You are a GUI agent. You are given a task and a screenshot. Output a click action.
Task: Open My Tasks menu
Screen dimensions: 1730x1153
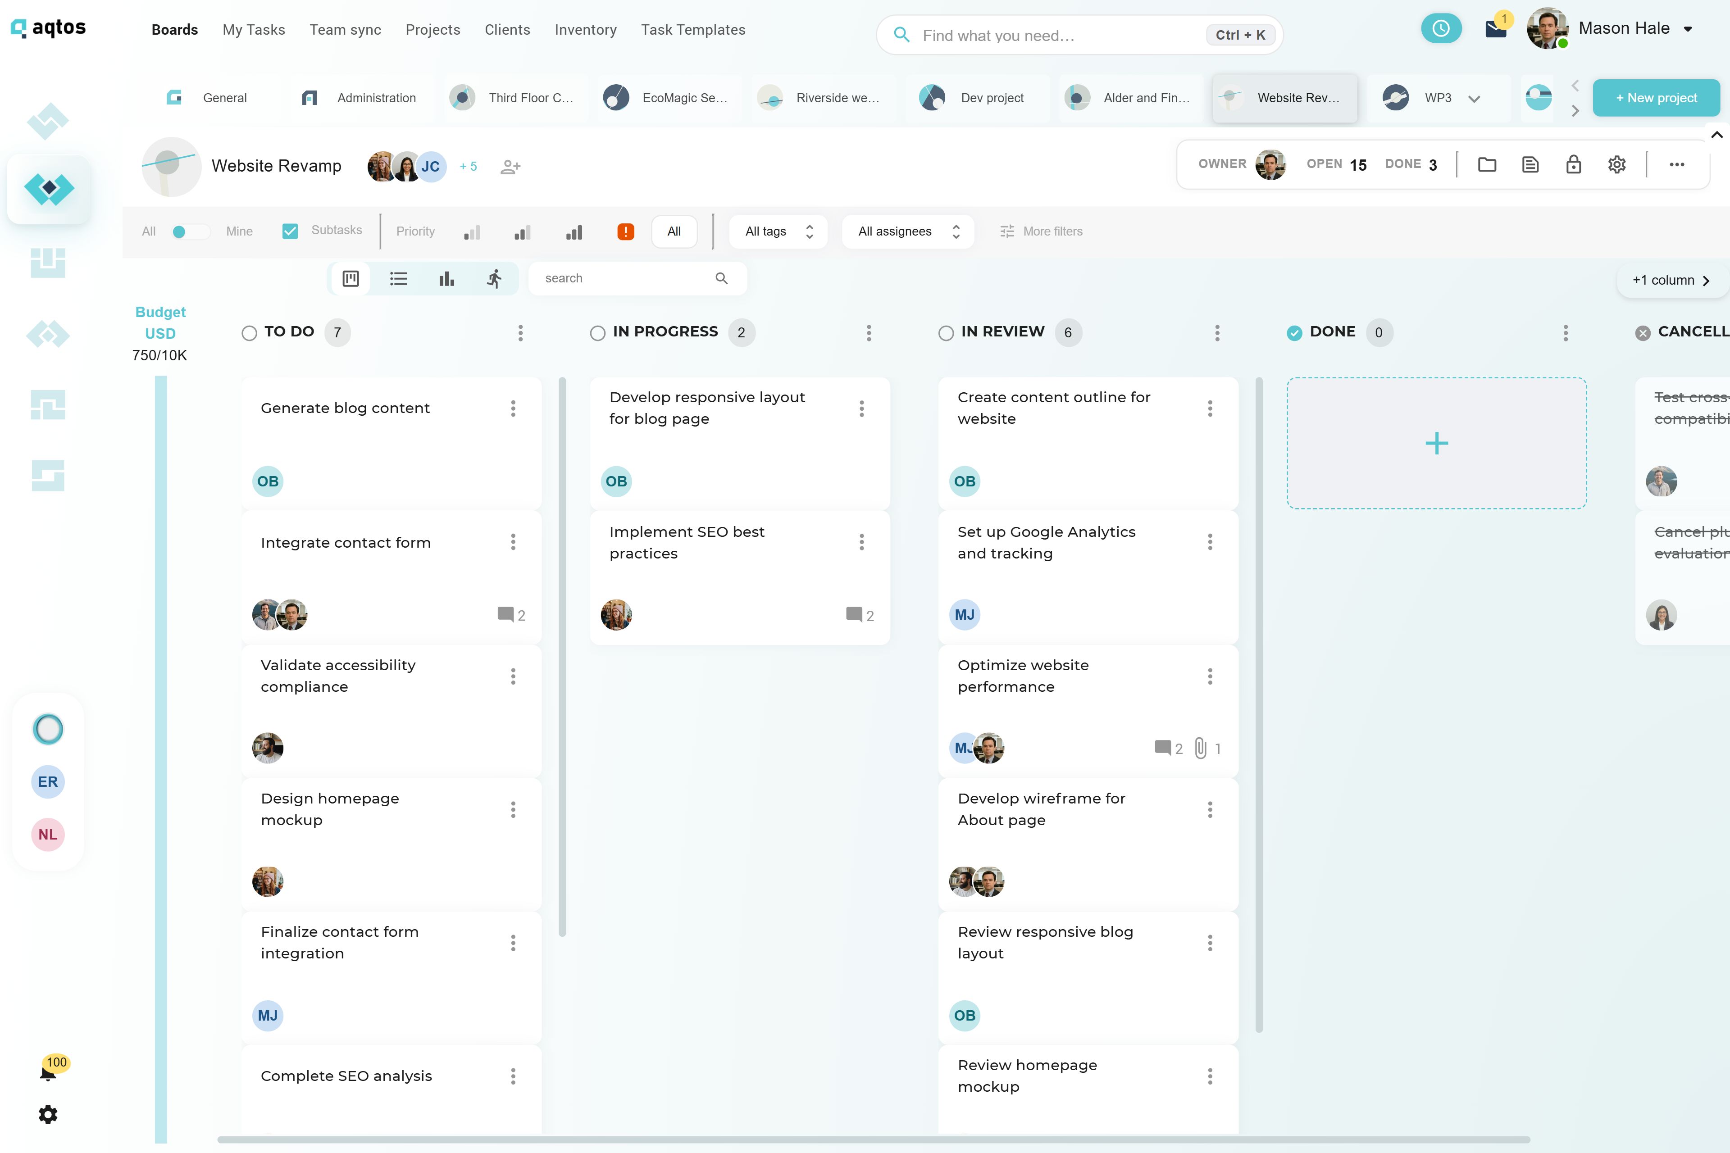point(254,29)
